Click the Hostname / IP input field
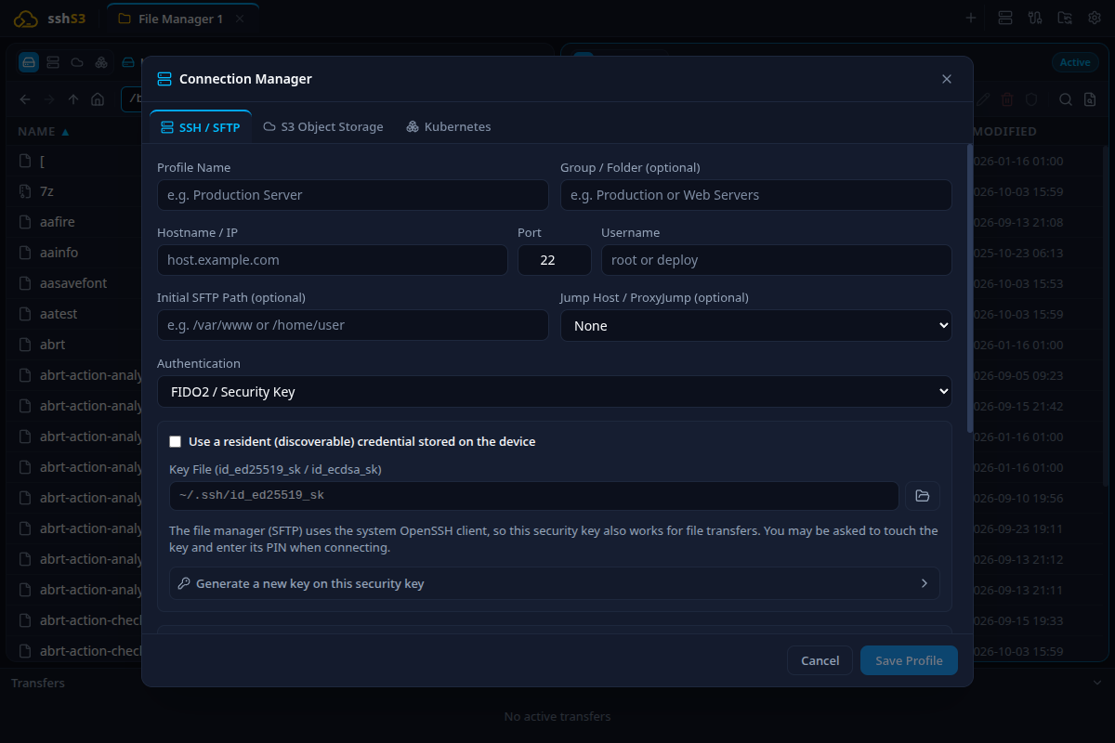Screen dimensions: 1115x743 pyautogui.click(x=333, y=260)
